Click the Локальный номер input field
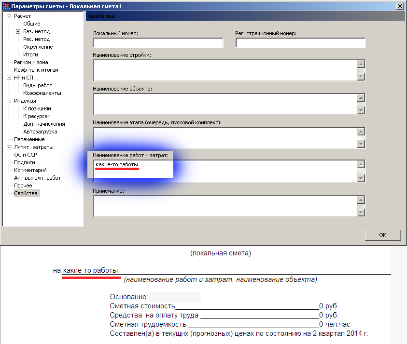407x344 pixels. pyautogui.click(x=158, y=43)
